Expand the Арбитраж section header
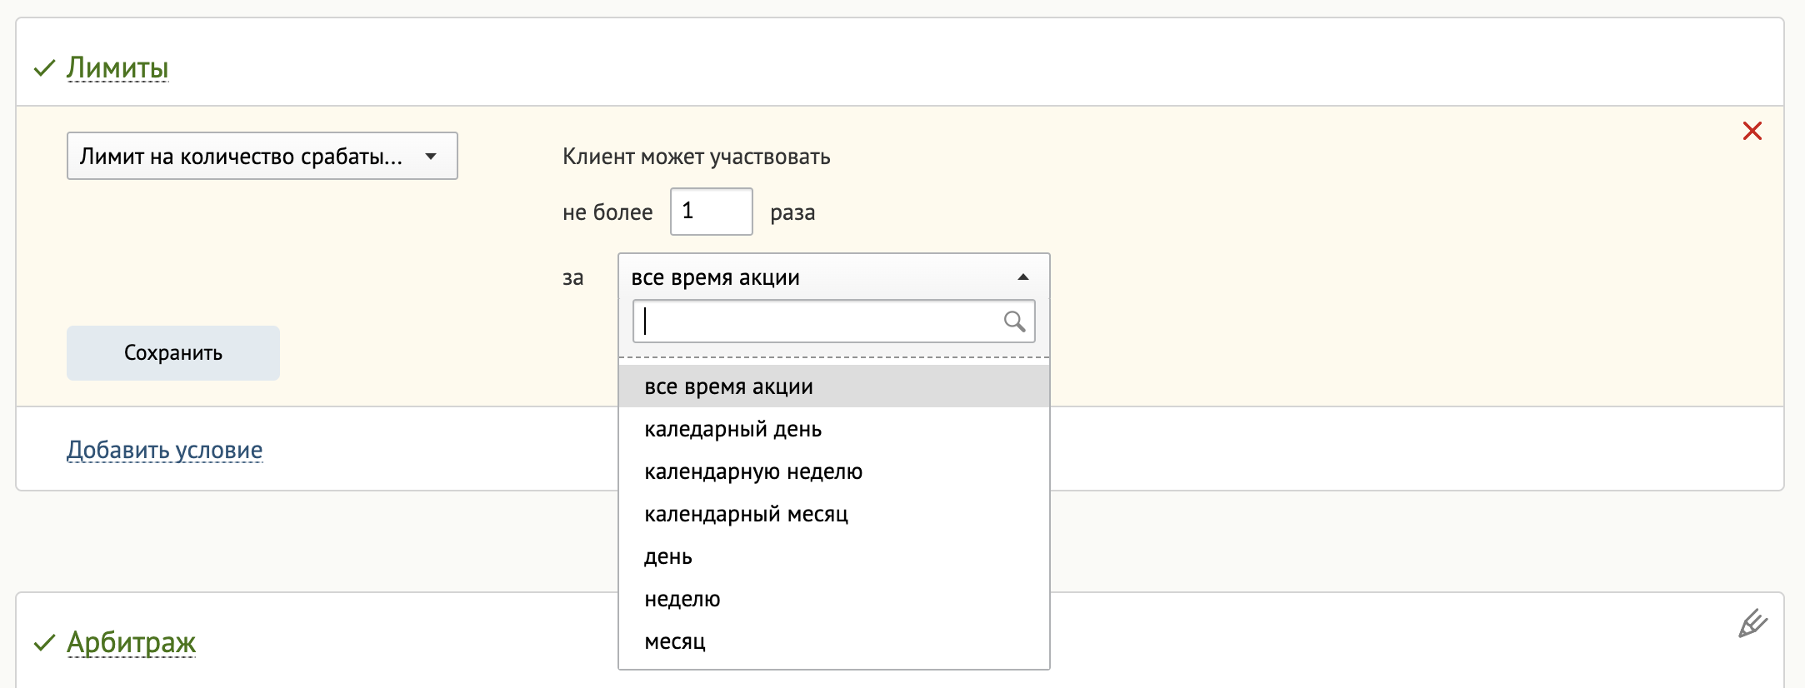Viewport: 1805px width, 688px height. 131,642
